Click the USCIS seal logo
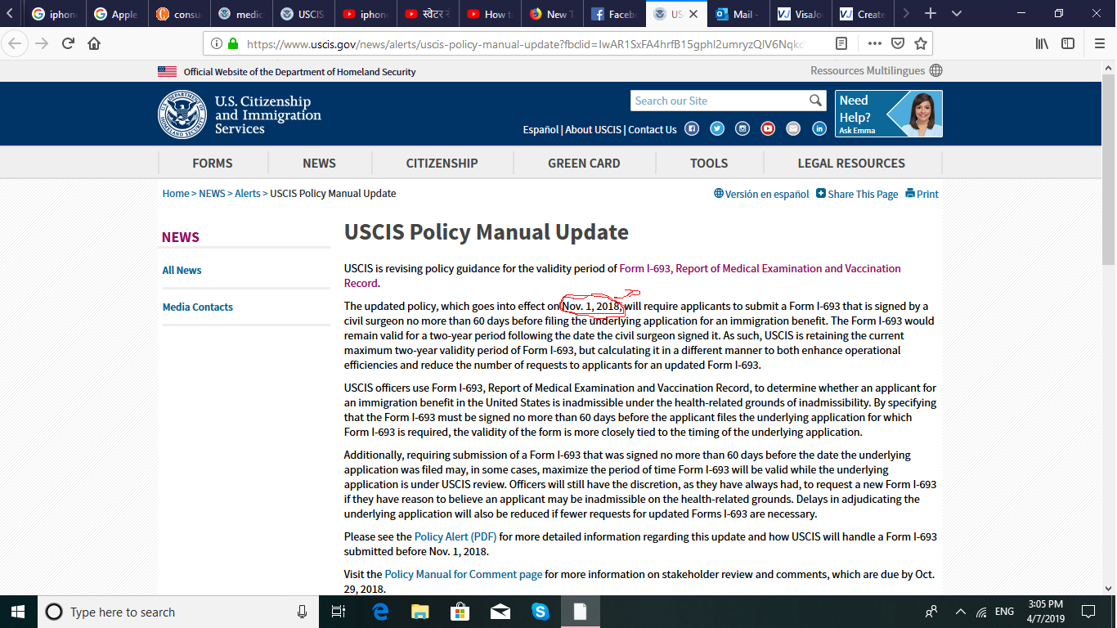The width and height of the screenshot is (1117, 628). coord(182,114)
